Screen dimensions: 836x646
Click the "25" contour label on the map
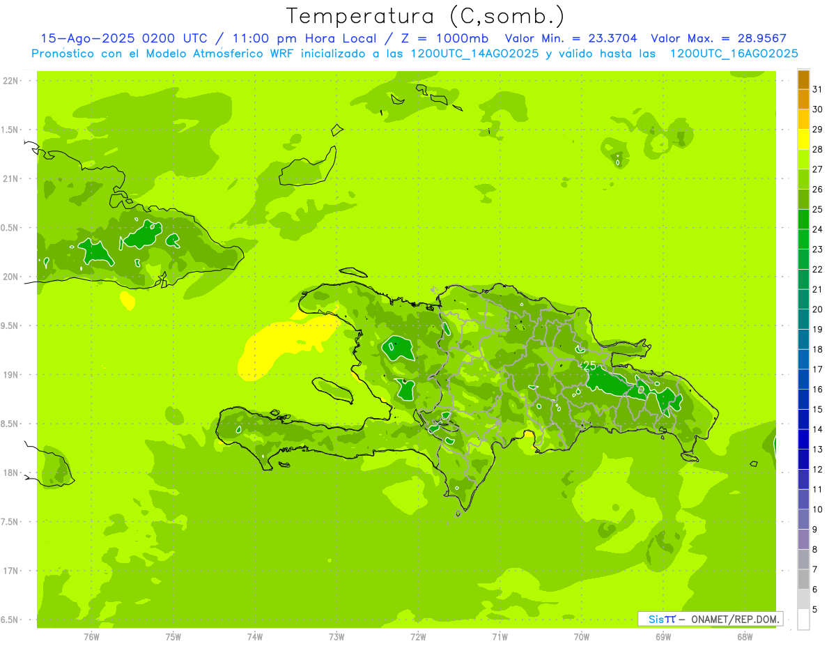click(589, 365)
